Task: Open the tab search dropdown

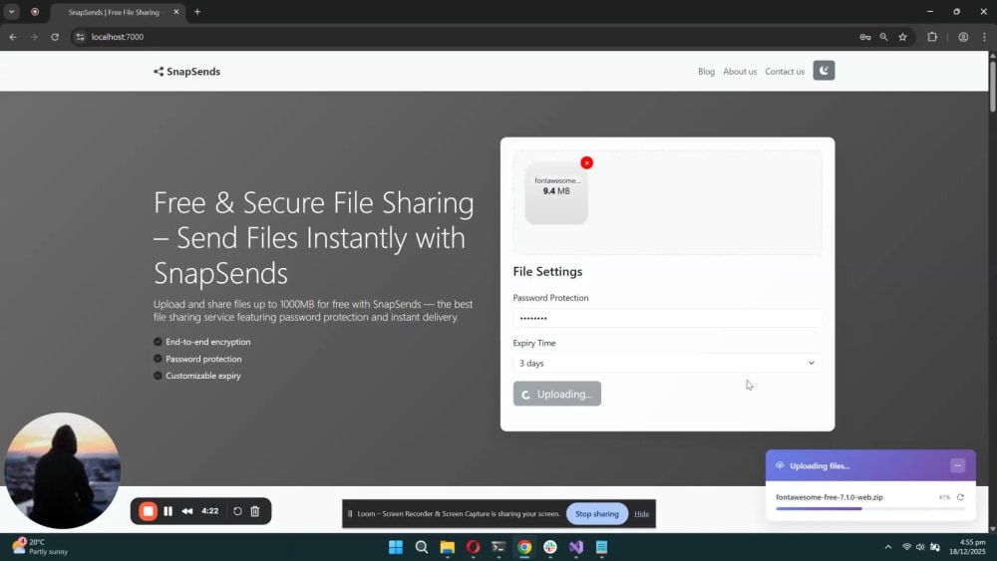Action: 11,11
